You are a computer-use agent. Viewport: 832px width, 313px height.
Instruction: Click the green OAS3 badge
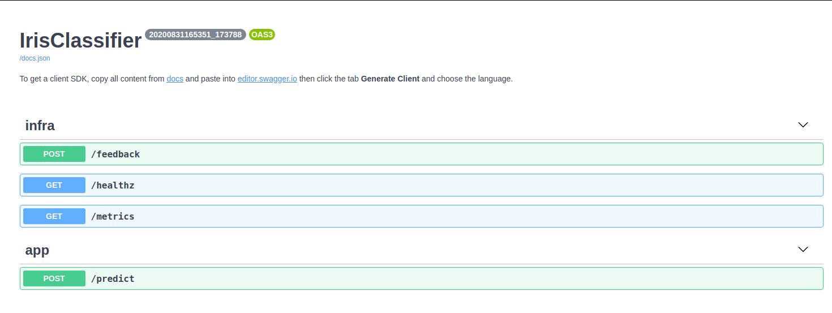(x=262, y=35)
